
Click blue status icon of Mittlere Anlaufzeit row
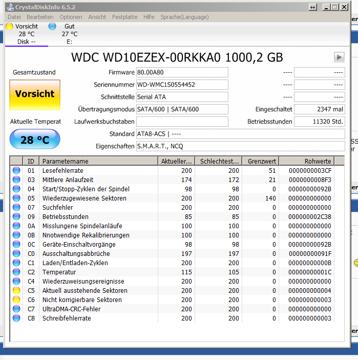16,179
